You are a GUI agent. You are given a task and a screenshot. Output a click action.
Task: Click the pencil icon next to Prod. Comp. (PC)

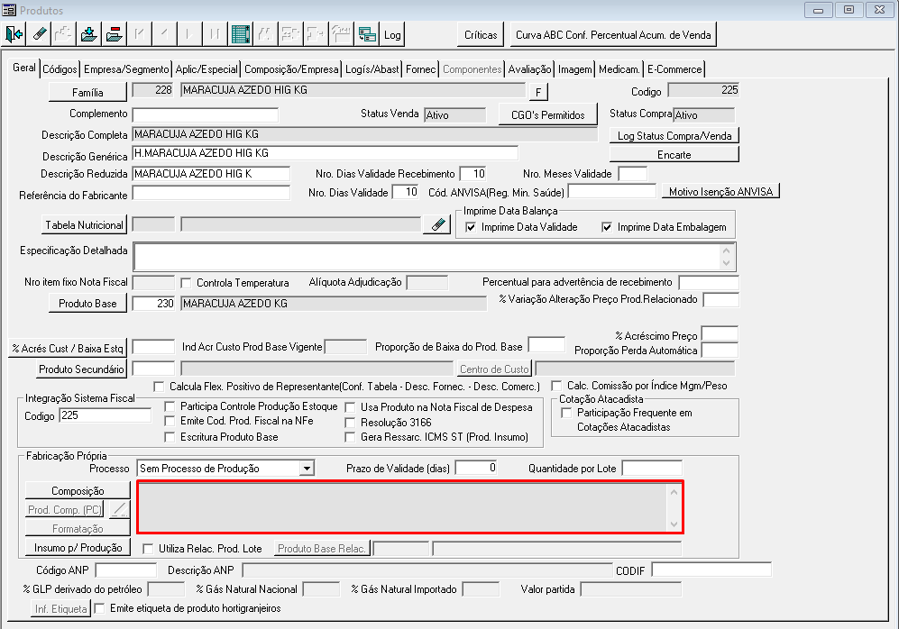[119, 509]
